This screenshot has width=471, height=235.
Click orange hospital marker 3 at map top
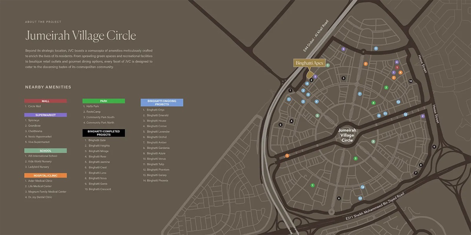coord(366,64)
